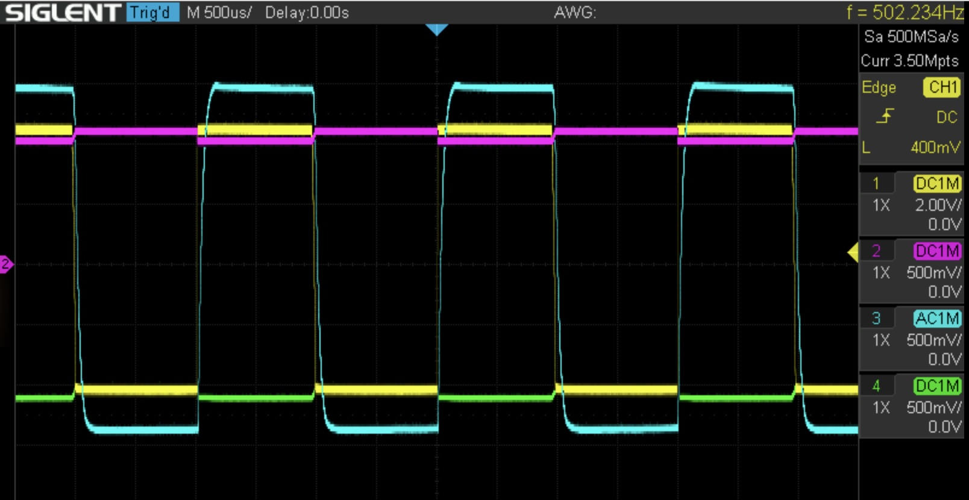
Task: Click channel 4 500mV/ scale
Action: [x=934, y=407]
